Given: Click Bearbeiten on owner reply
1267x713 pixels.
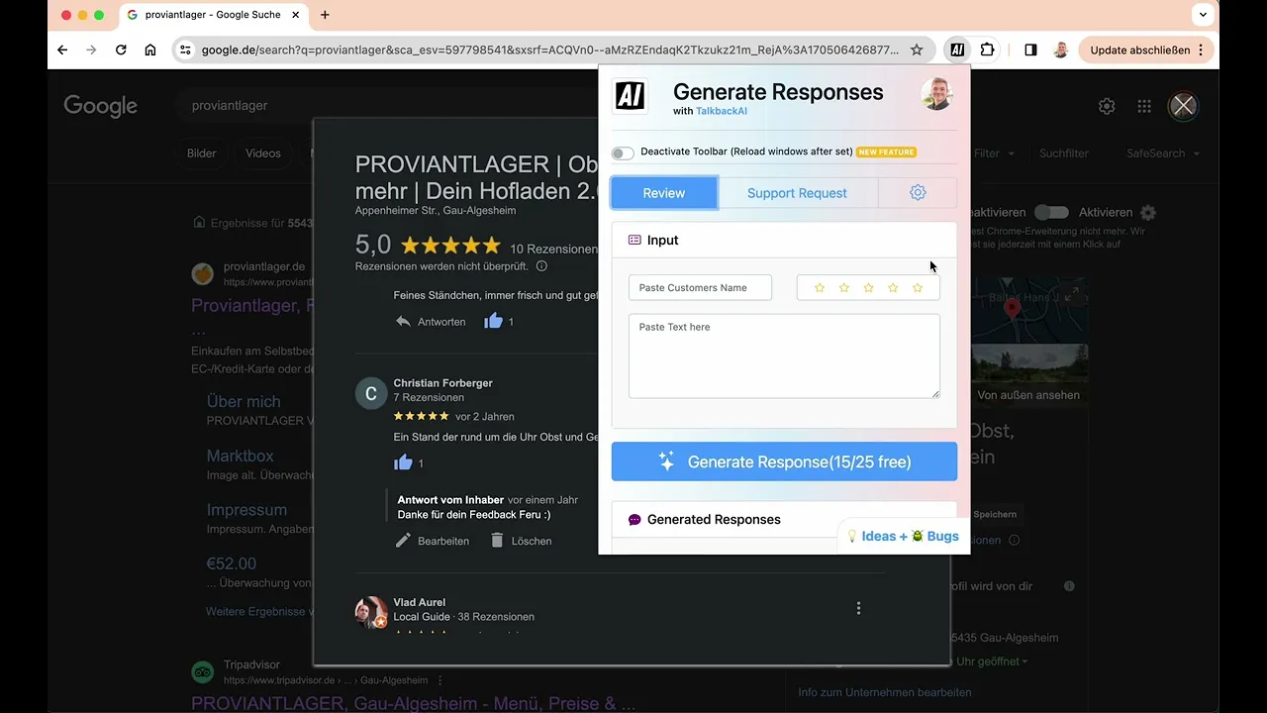Looking at the screenshot, I should pos(432,541).
